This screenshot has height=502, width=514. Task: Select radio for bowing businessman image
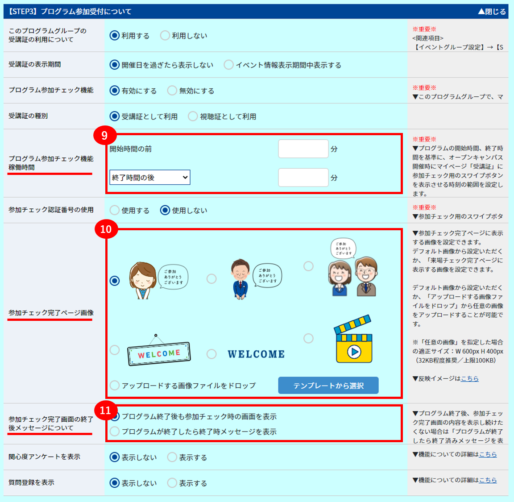[211, 279]
